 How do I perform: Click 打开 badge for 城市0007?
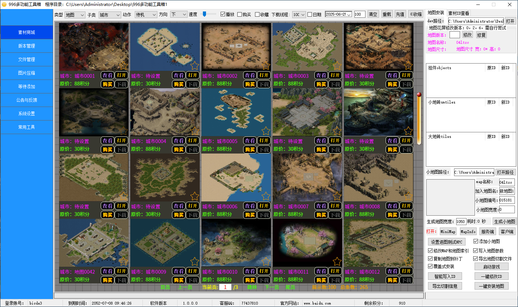tap(335, 206)
